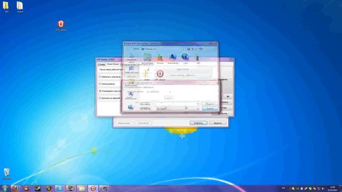Click the volume speaker tray icon
The width and height of the screenshot is (342, 192).
point(323,188)
